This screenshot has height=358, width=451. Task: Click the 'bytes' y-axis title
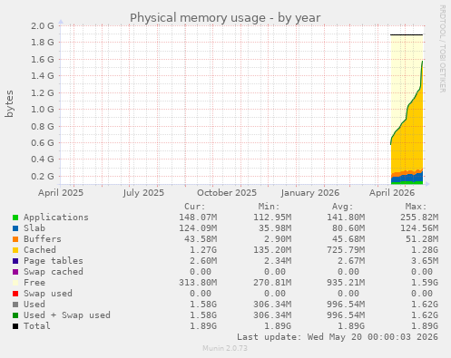[x=9, y=103]
